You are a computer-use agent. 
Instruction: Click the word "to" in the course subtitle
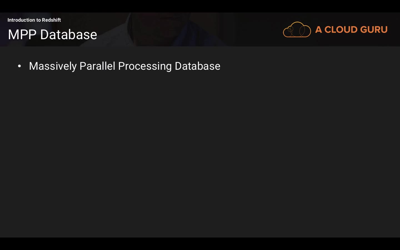point(39,20)
